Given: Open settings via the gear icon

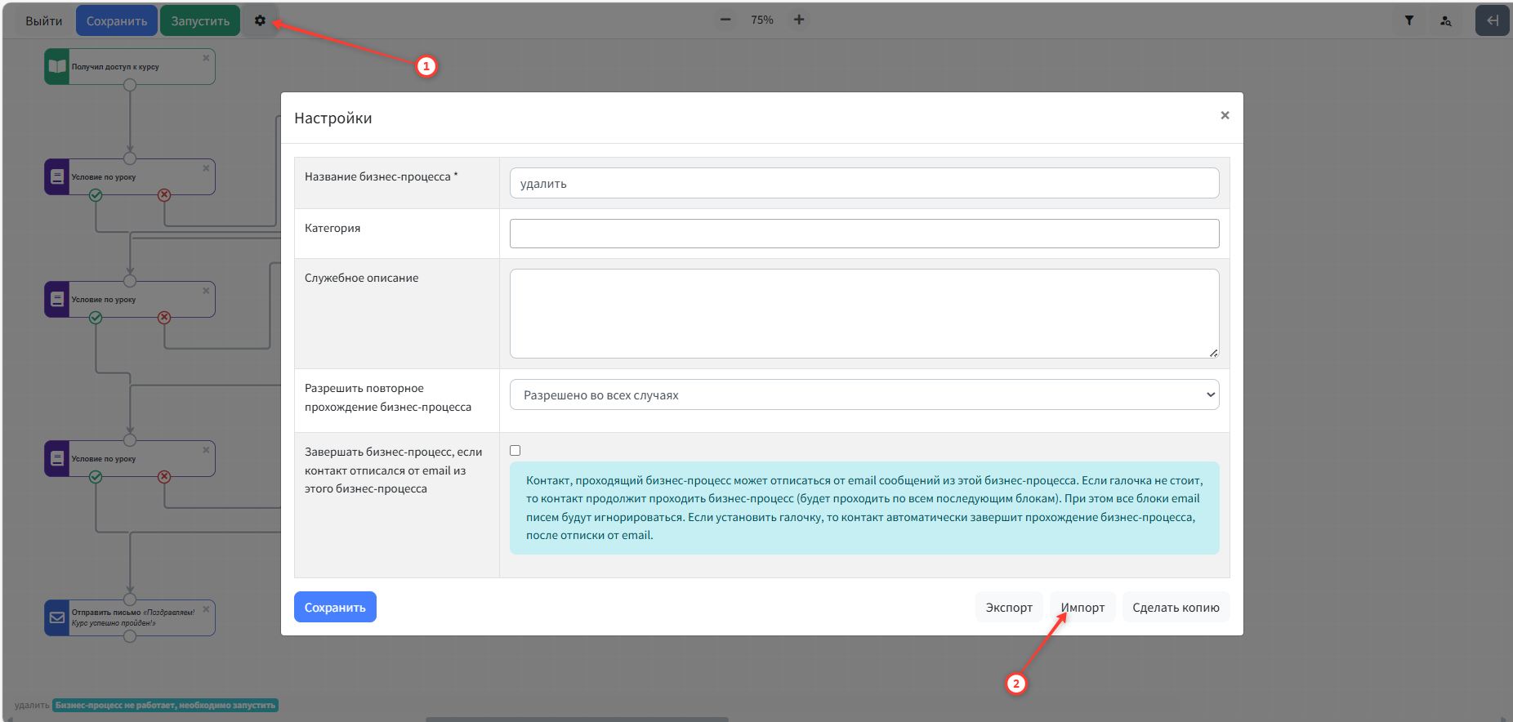Looking at the screenshot, I should point(260,20).
